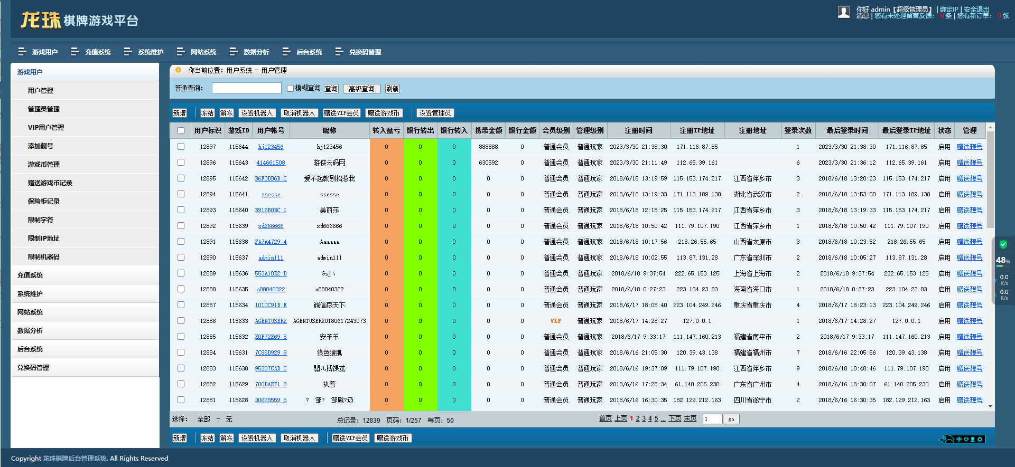Click the page number input box
Viewport: 1015px width, 467px height.
pyautogui.click(x=712, y=419)
